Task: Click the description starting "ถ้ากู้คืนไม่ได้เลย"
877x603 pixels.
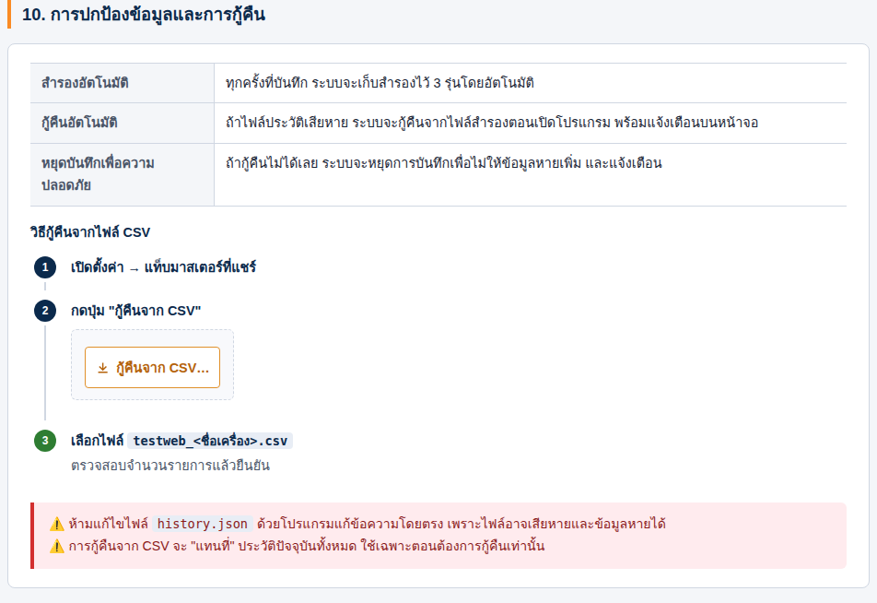Action: (443, 163)
